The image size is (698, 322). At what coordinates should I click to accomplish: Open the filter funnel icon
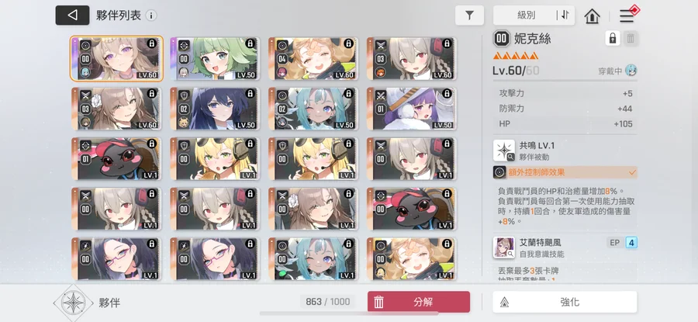469,16
